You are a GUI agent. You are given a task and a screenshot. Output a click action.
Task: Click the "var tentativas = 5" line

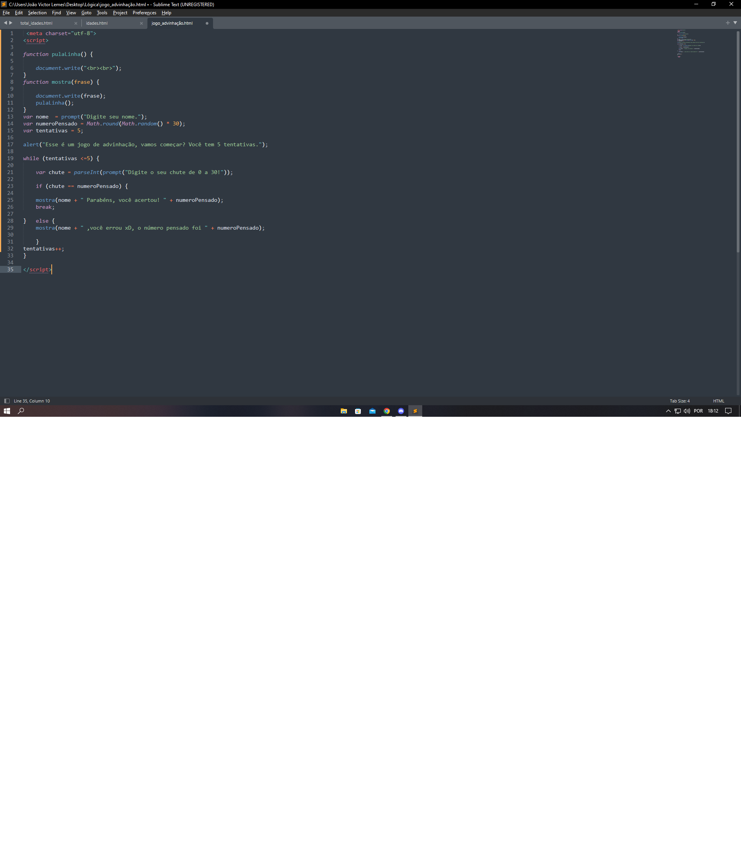[x=53, y=131]
